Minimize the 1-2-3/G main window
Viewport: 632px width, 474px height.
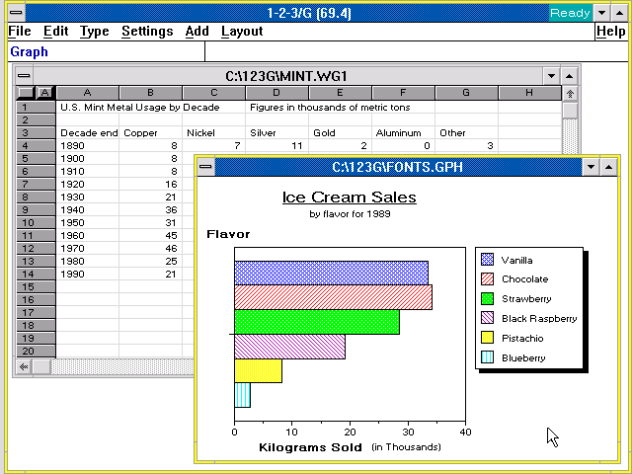click(601, 13)
